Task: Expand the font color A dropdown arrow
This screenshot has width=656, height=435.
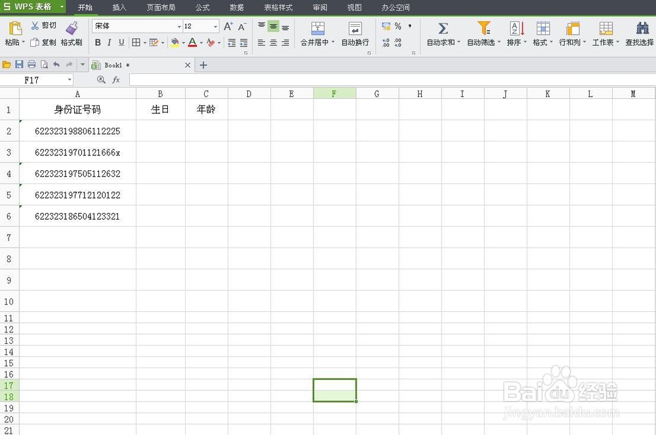Action: [200, 42]
